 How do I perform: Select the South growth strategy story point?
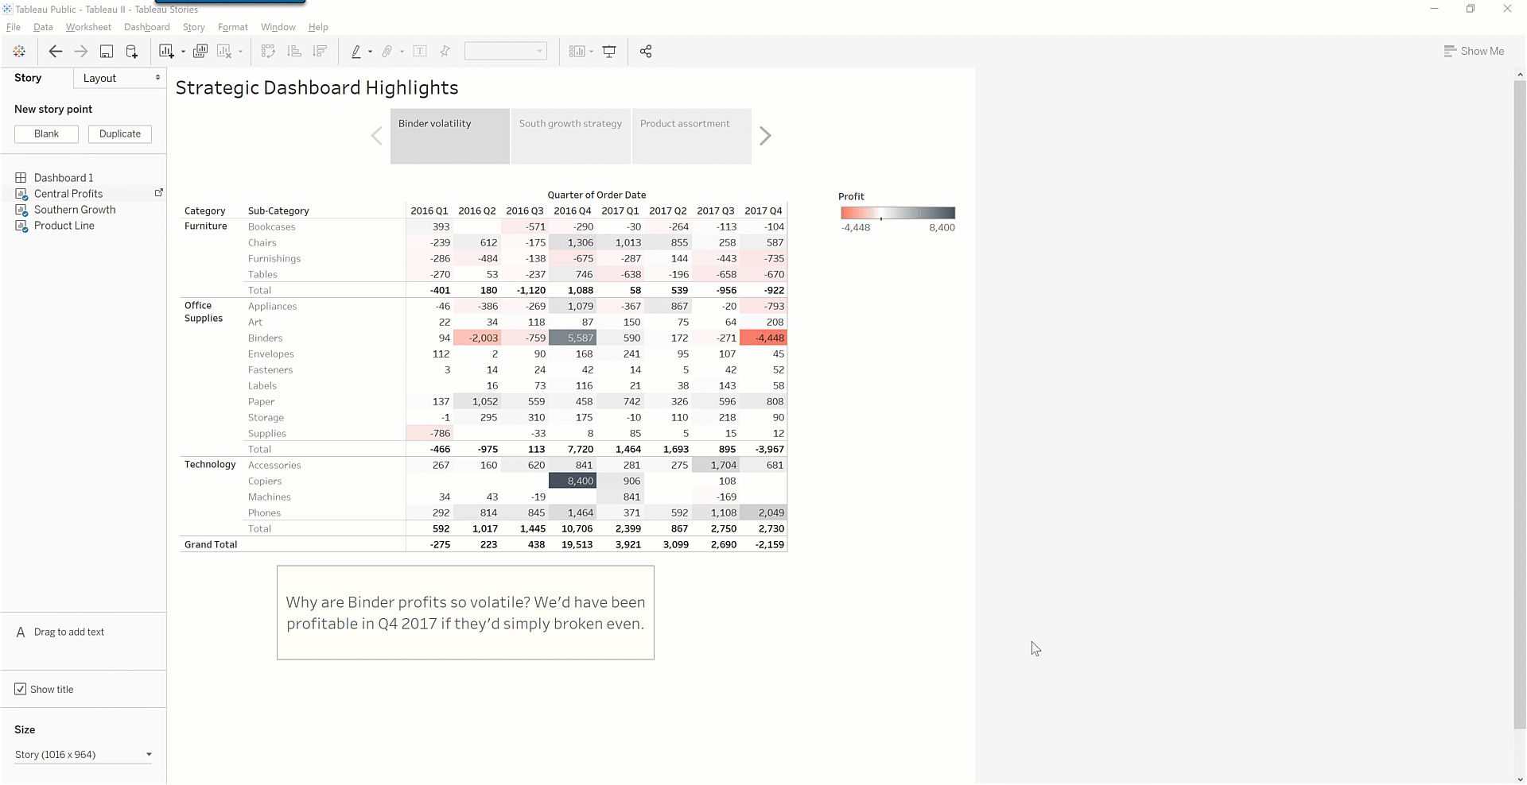pos(571,136)
